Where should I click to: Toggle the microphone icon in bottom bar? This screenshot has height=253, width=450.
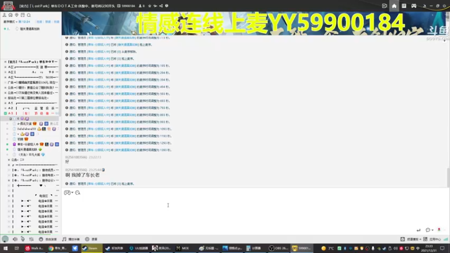[22, 239]
